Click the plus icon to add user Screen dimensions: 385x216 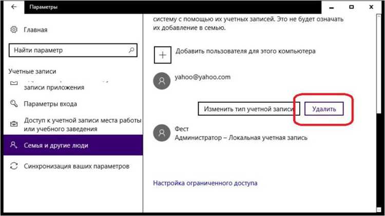click(x=163, y=55)
